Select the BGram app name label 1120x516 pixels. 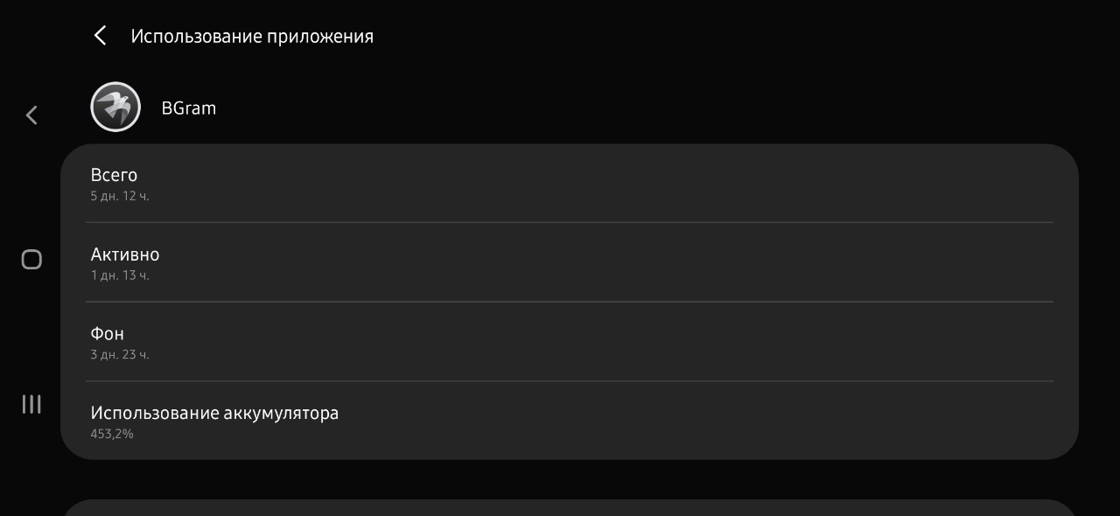pos(189,108)
